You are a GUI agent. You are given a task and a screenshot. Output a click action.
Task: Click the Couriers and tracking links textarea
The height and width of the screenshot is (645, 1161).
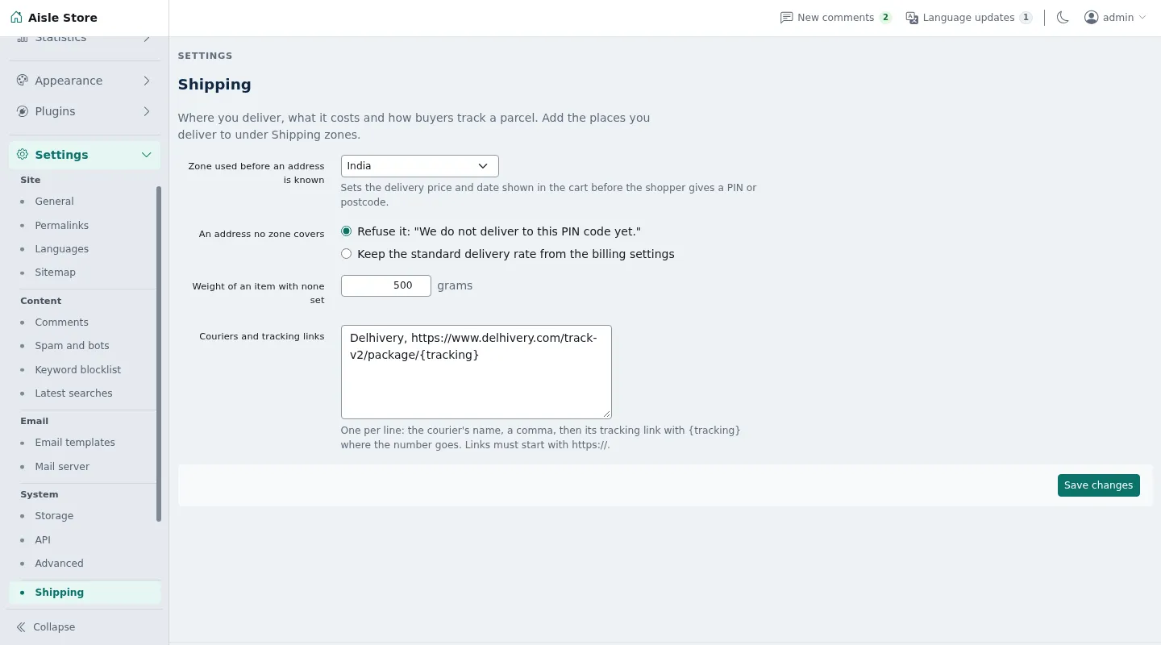pyautogui.click(x=476, y=372)
